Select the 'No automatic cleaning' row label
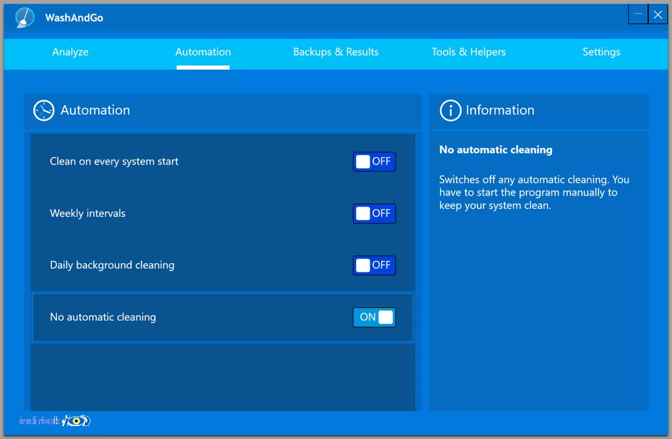 pos(103,317)
